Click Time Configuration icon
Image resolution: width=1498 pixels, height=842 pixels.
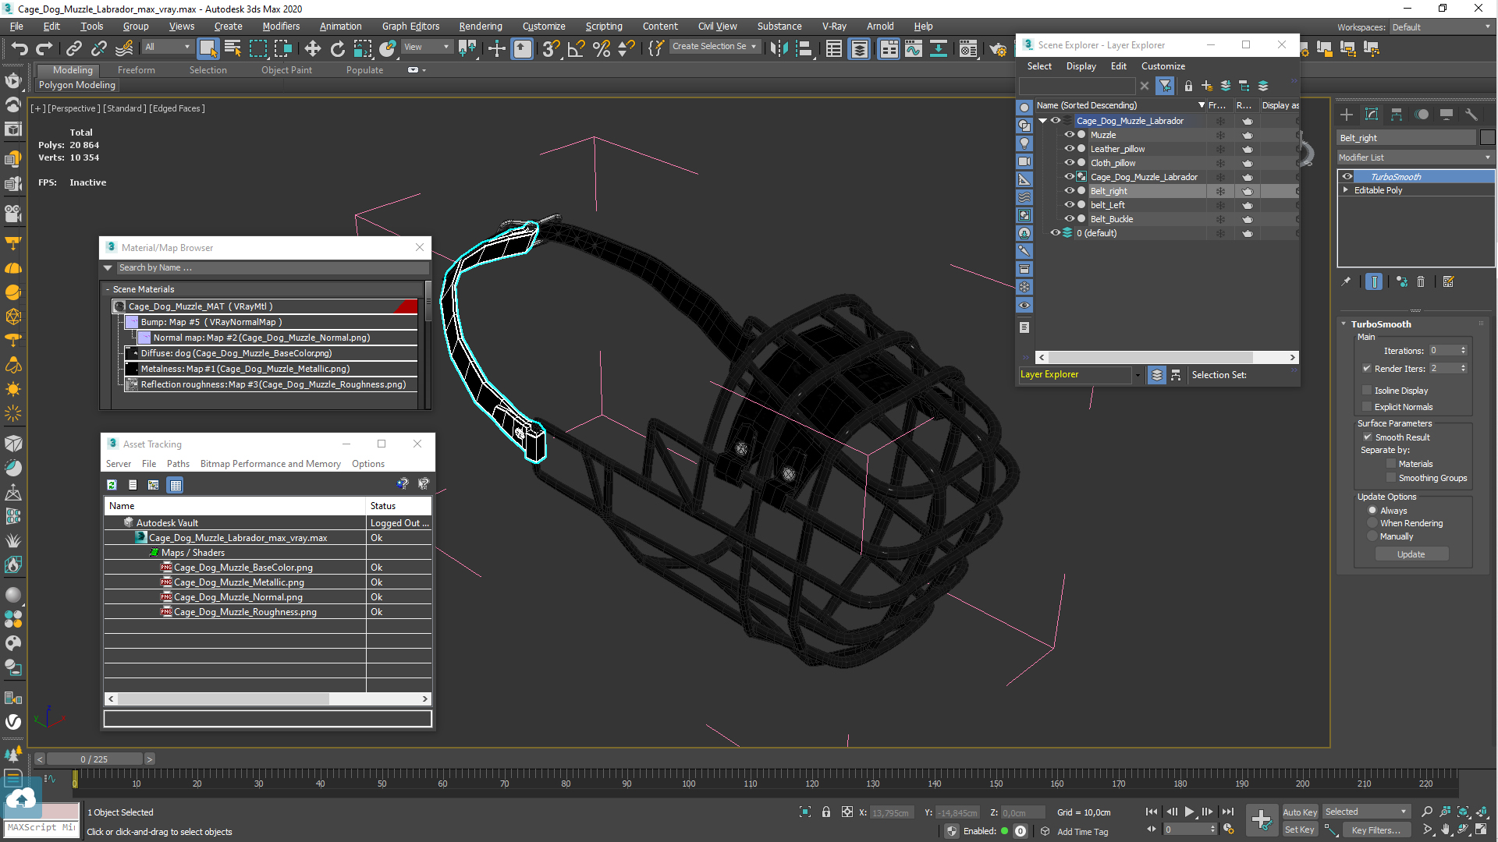point(1229,829)
